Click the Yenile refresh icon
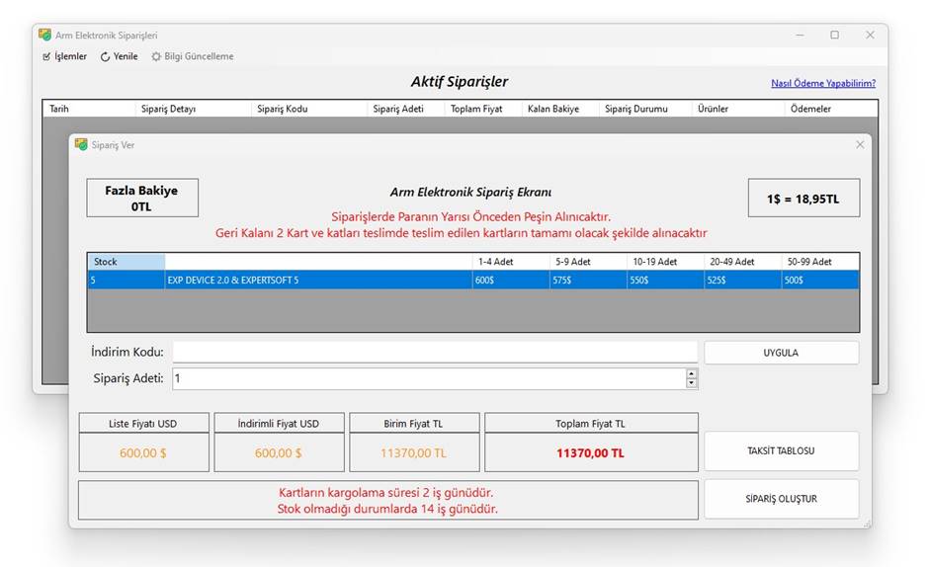Screen dimensions: 929x567 pyautogui.click(x=106, y=56)
